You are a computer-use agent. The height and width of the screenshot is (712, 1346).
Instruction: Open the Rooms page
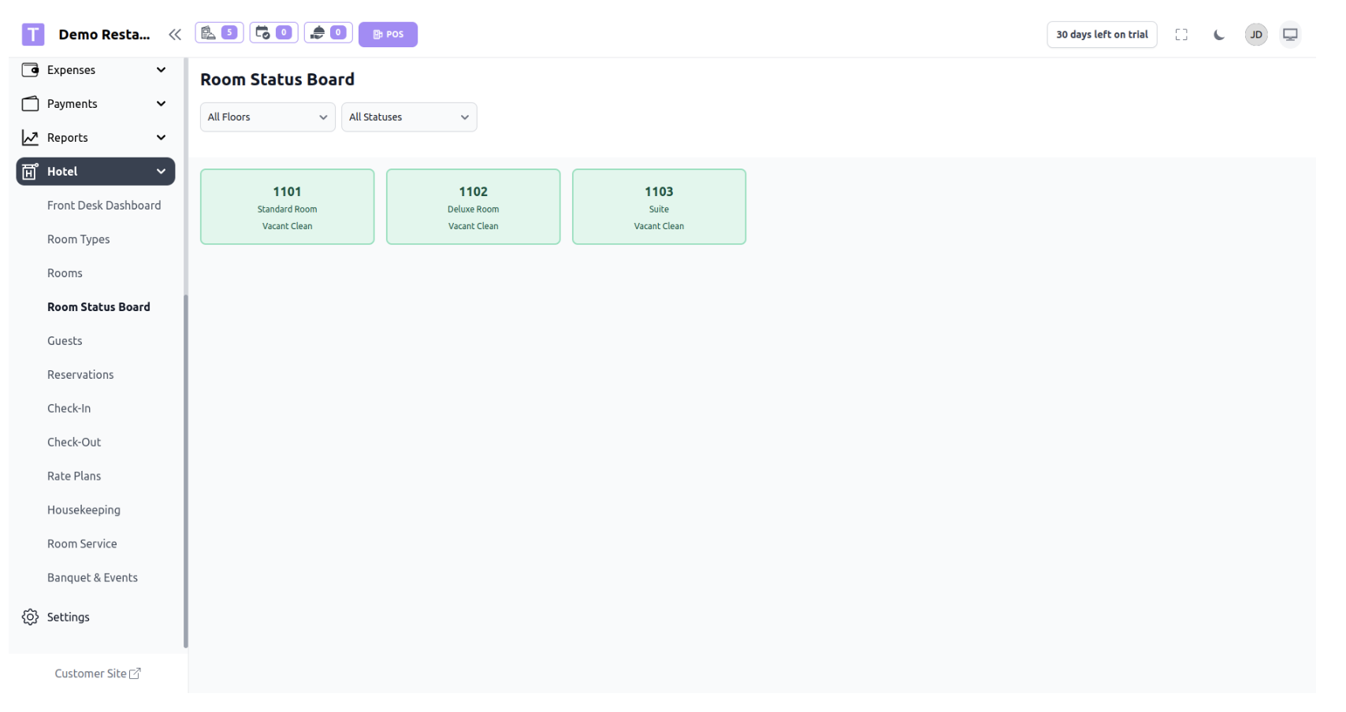click(65, 273)
